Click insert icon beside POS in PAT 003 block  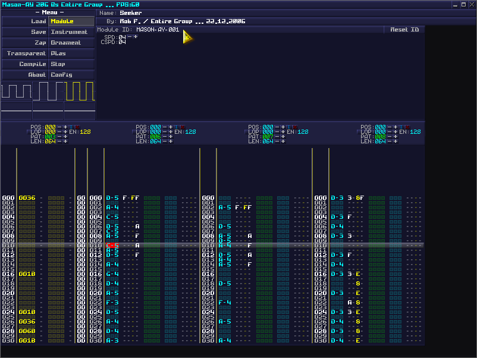[71, 127]
